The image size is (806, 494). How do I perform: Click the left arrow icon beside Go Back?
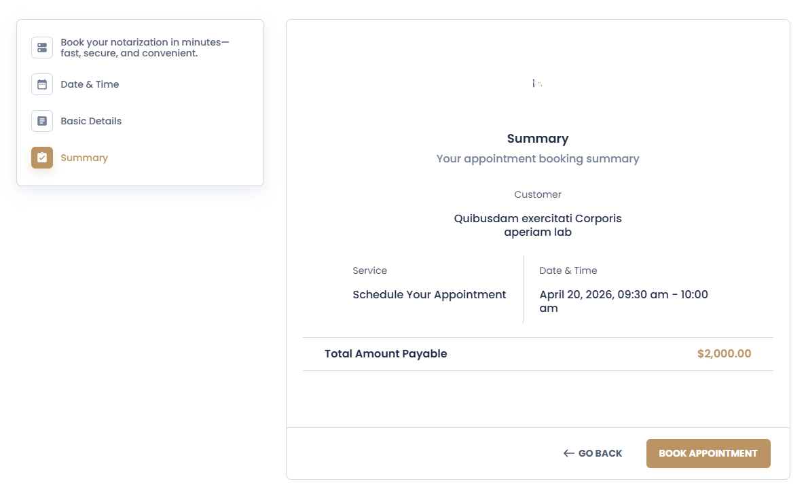pos(569,453)
